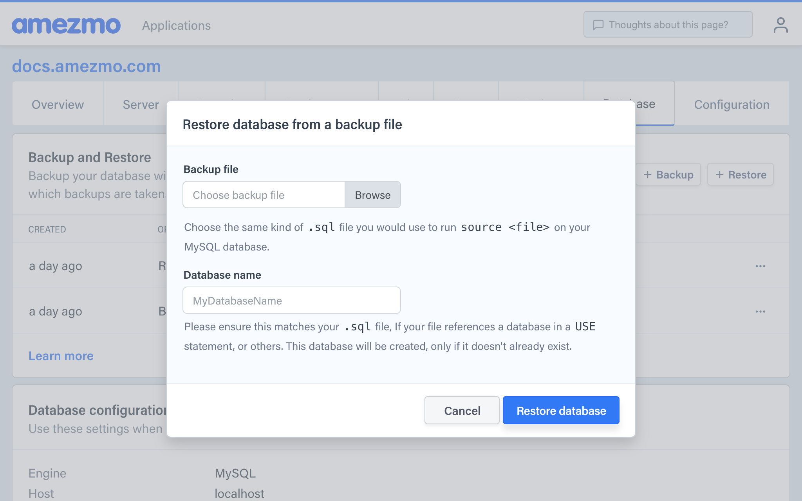Open the docs.amezmo.com heading link
The width and height of the screenshot is (802, 501).
(86, 66)
